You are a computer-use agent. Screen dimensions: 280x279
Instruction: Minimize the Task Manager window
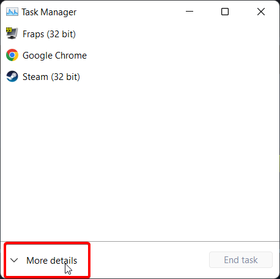[x=190, y=12]
